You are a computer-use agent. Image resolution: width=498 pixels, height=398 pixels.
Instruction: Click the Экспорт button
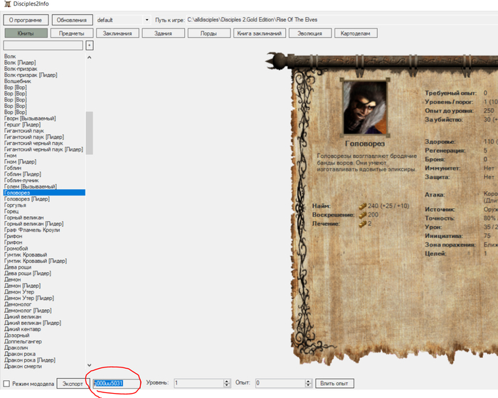pyautogui.click(x=70, y=383)
